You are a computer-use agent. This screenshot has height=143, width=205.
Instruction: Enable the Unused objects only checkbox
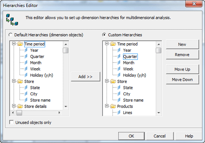click(12, 123)
